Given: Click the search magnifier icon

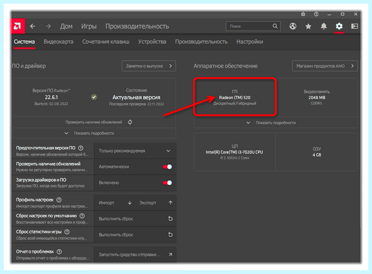Looking at the screenshot, I should pyautogui.click(x=275, y=26).
